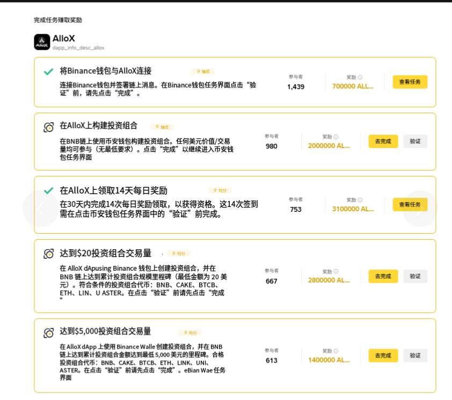This screenshot has height=400, width=452.
Task: Click description starting 在 AlloX dApusing Binance 钱包上
Action: click(143, 283)
